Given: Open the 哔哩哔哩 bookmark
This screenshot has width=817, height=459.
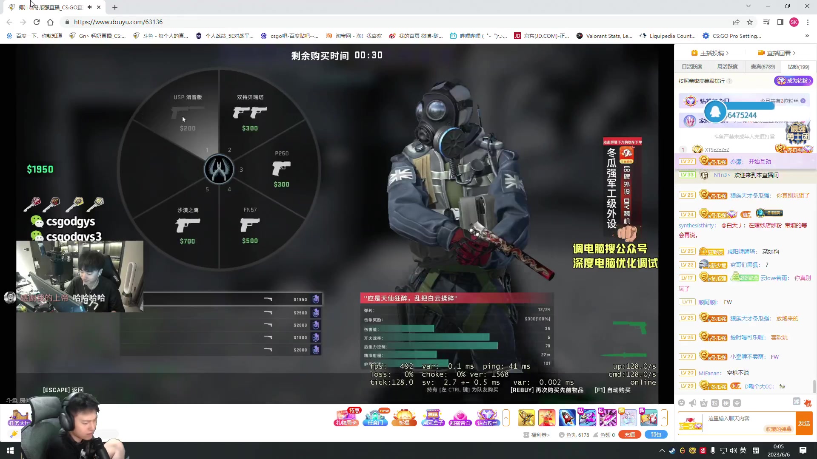Looking at the screenshot, I should click(x=479, y=36).
